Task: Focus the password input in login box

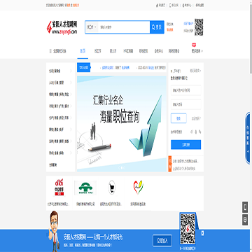Action: (x=185, y=104)
